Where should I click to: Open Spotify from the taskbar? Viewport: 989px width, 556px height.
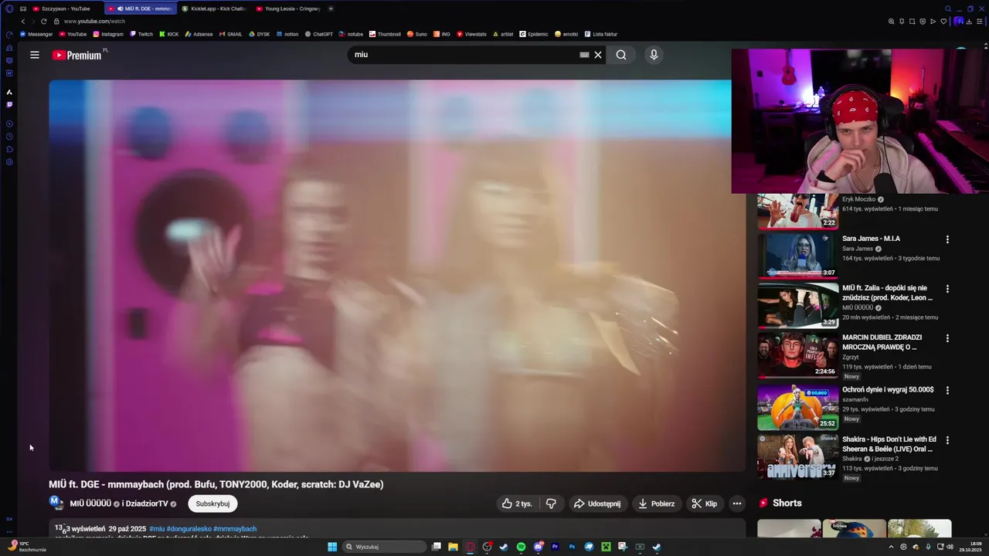pos(521,547)
